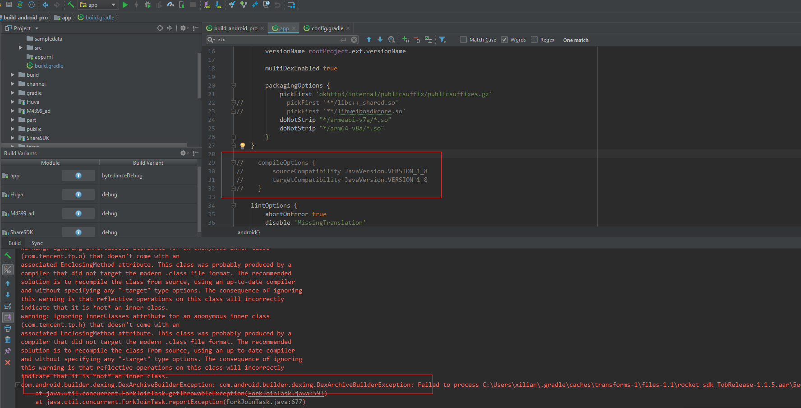Expand the ShareSDK module in the project tree
The height and width of the screenshot is (408, 801).
click(13, 138)
